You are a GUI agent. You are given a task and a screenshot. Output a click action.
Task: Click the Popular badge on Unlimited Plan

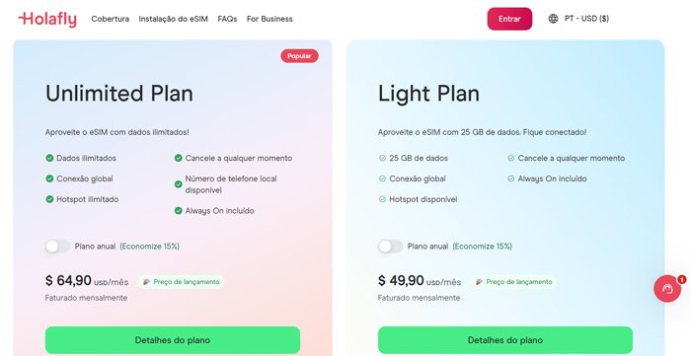(300, 56)
